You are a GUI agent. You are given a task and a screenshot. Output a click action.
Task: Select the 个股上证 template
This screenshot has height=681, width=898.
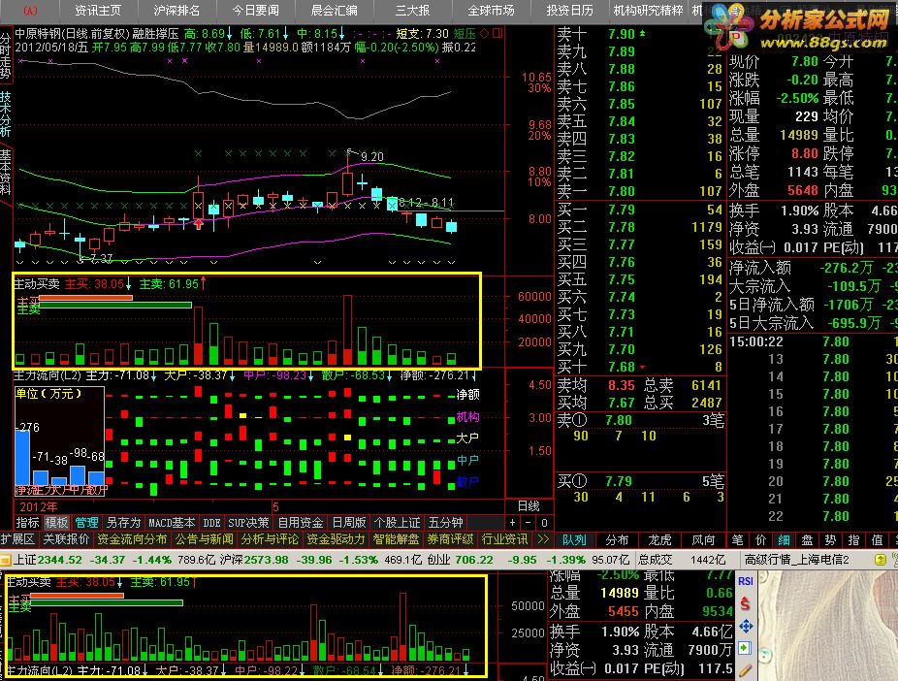(x=397, y=522)
